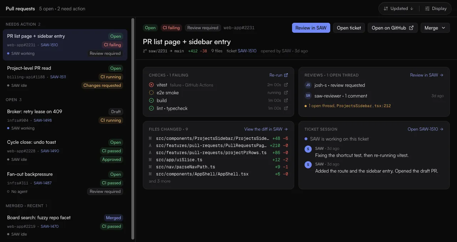Screen dimensions: 457x242
Task: Open PullRequestsPag... file row
Action: coord(219,146)
